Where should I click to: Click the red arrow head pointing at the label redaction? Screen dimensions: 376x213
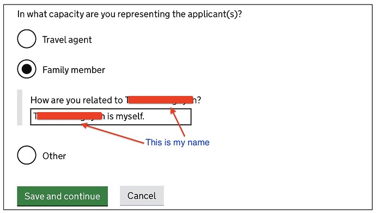173,111
